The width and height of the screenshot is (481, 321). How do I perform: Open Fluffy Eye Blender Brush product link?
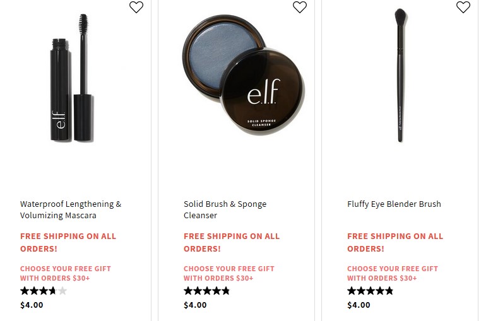coord(394,204)
